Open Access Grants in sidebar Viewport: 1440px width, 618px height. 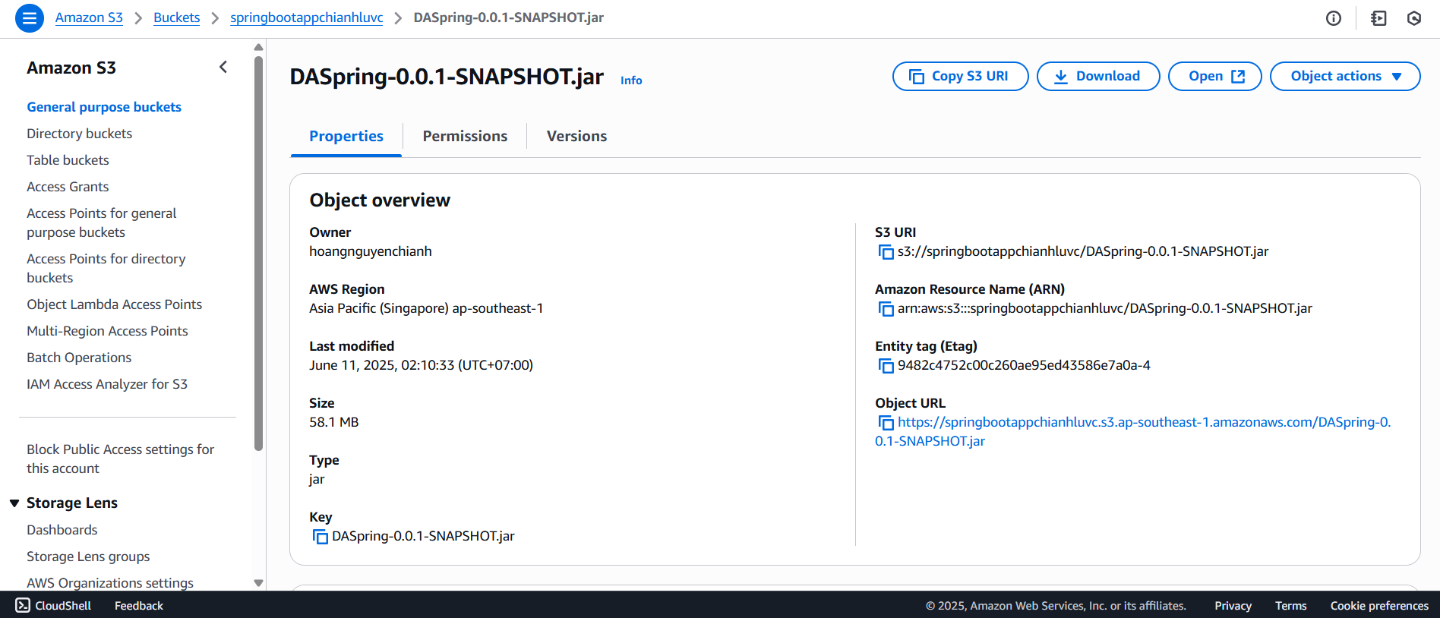68,187
